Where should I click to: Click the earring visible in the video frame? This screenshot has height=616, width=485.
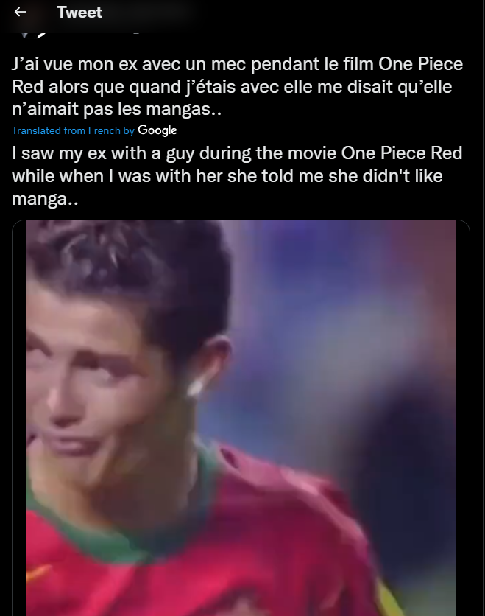pyautogui.click(x=195, y=388)
